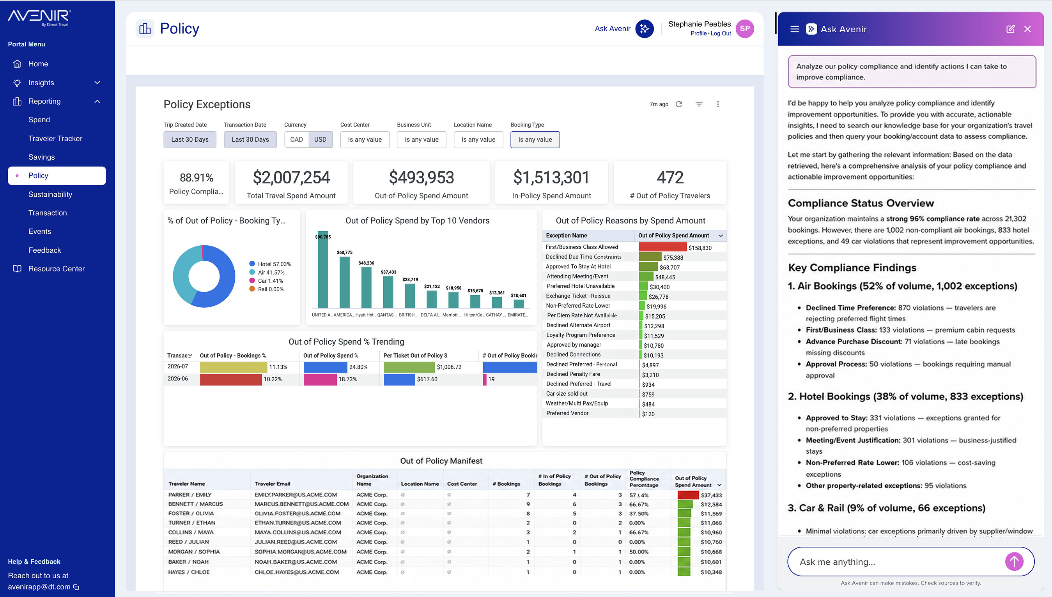Select the Policy report menu item

pos(57,176)
